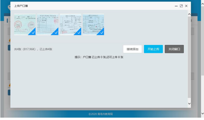
Task: Close the upload dialog with X icon
Action: click(x=186, y=6)
